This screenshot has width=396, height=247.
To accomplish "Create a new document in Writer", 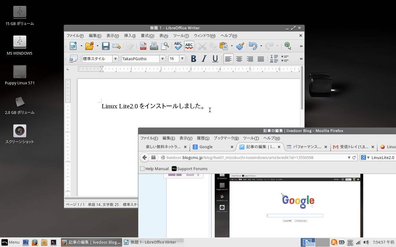I will click(73, 46).
